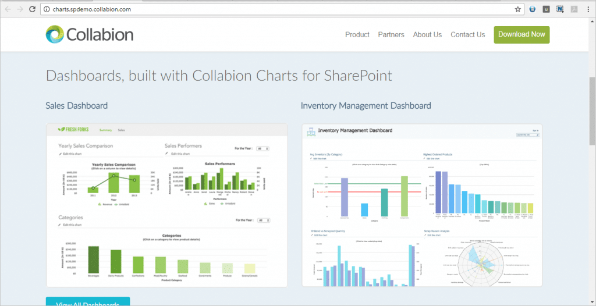Viewport: 596px width, 306px height.
Task: Click the View All Dashboards button
Action: point(88,302)
